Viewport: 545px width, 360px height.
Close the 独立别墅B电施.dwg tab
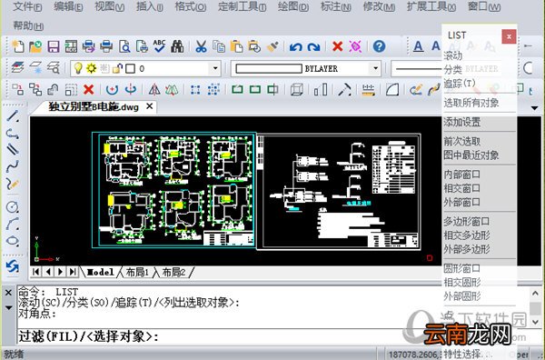click(x=150, y=106)
